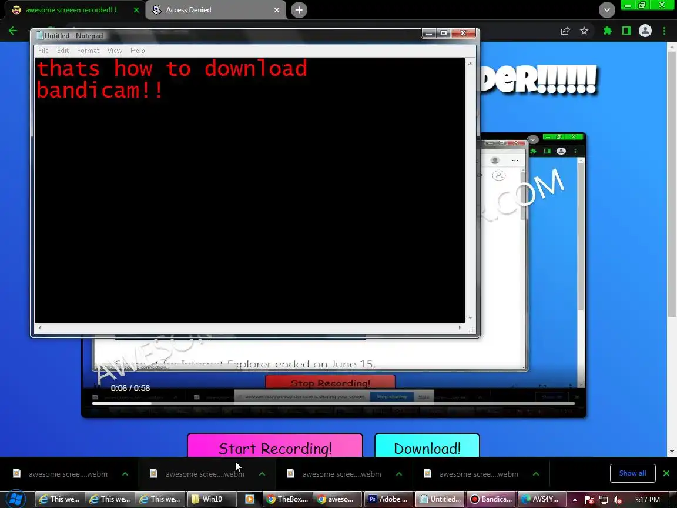Click the 0:06 / 0:58 video time text
This screenshot has height=508, width=677.
pyautogui.click(x=130, y=388)
